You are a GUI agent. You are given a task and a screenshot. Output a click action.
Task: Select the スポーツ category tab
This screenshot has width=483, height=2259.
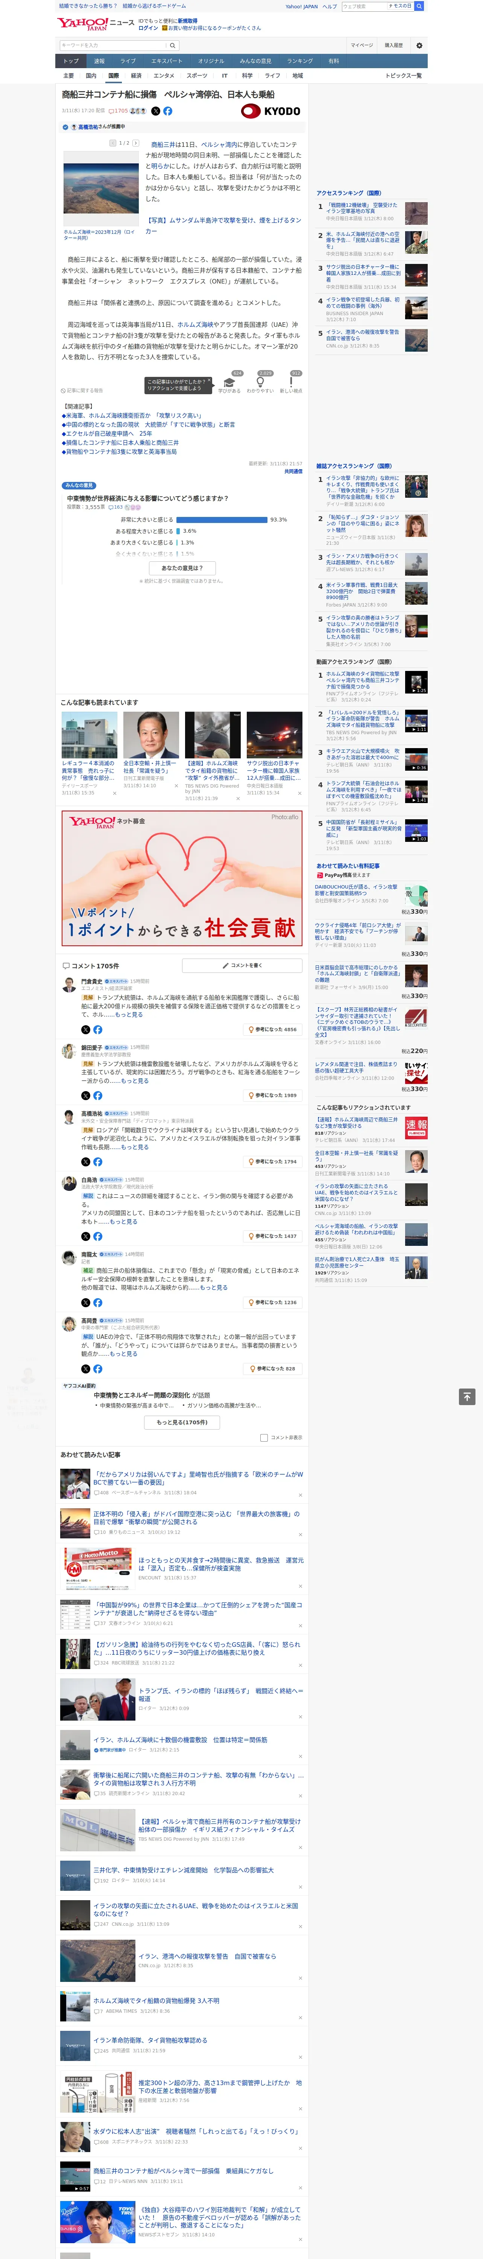(197, 75)
